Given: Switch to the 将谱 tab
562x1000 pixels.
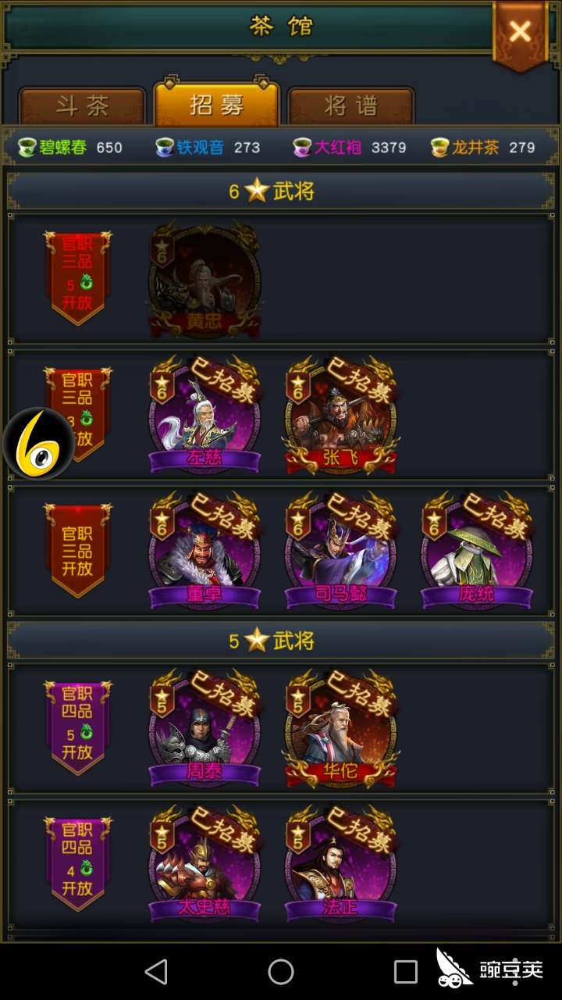Looking at the screenshot, I should tap(350, 105).
